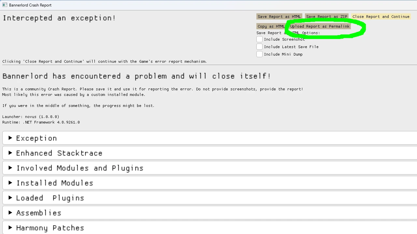Click 'Most likely this error was caused' line
This screenshot has width=417, height=234.
[74, 95]
